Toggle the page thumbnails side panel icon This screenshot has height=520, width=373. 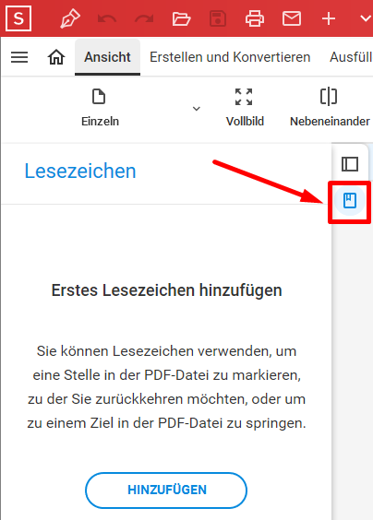coord(350,164)
